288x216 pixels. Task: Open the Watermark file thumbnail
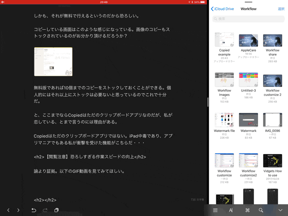(x=224, y=120)
